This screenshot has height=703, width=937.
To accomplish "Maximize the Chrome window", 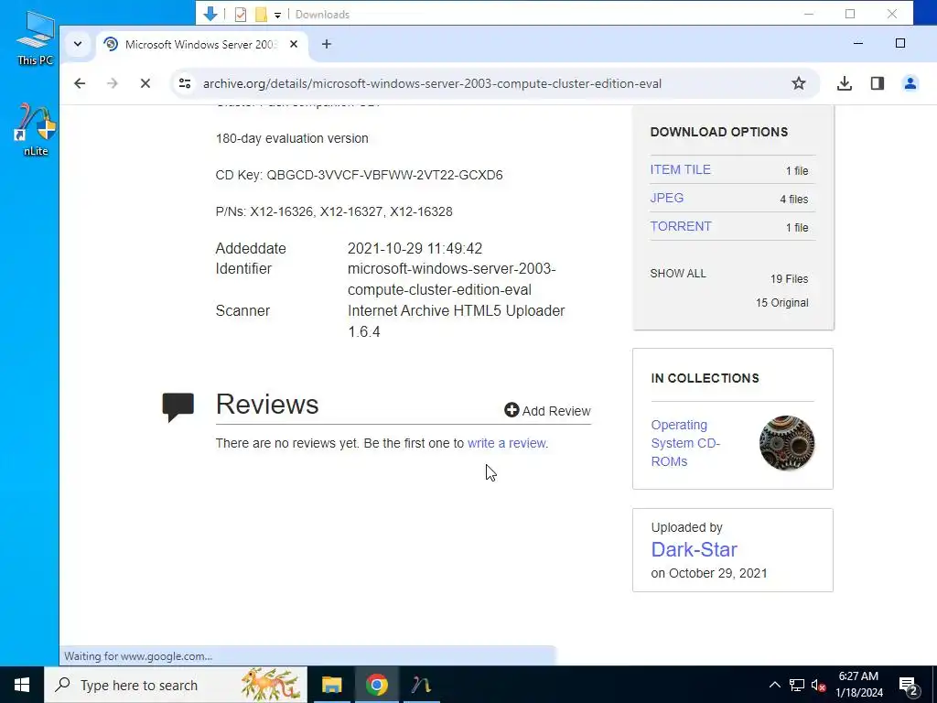I will point(900,43).
